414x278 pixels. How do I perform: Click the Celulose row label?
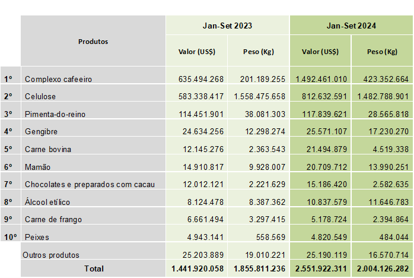coord(40,96)
